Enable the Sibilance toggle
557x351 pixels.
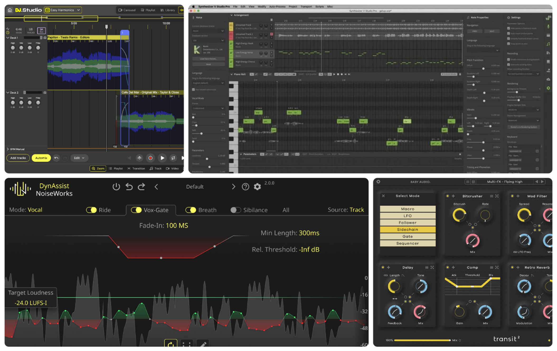pos(235,210)
